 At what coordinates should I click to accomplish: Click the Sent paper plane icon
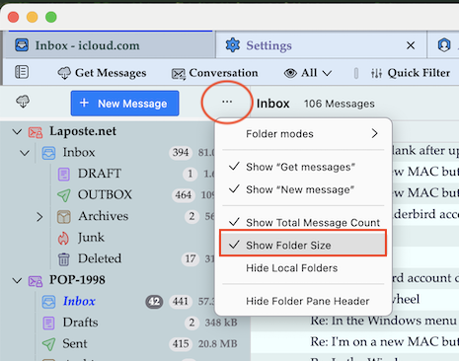tap(48, 344)
